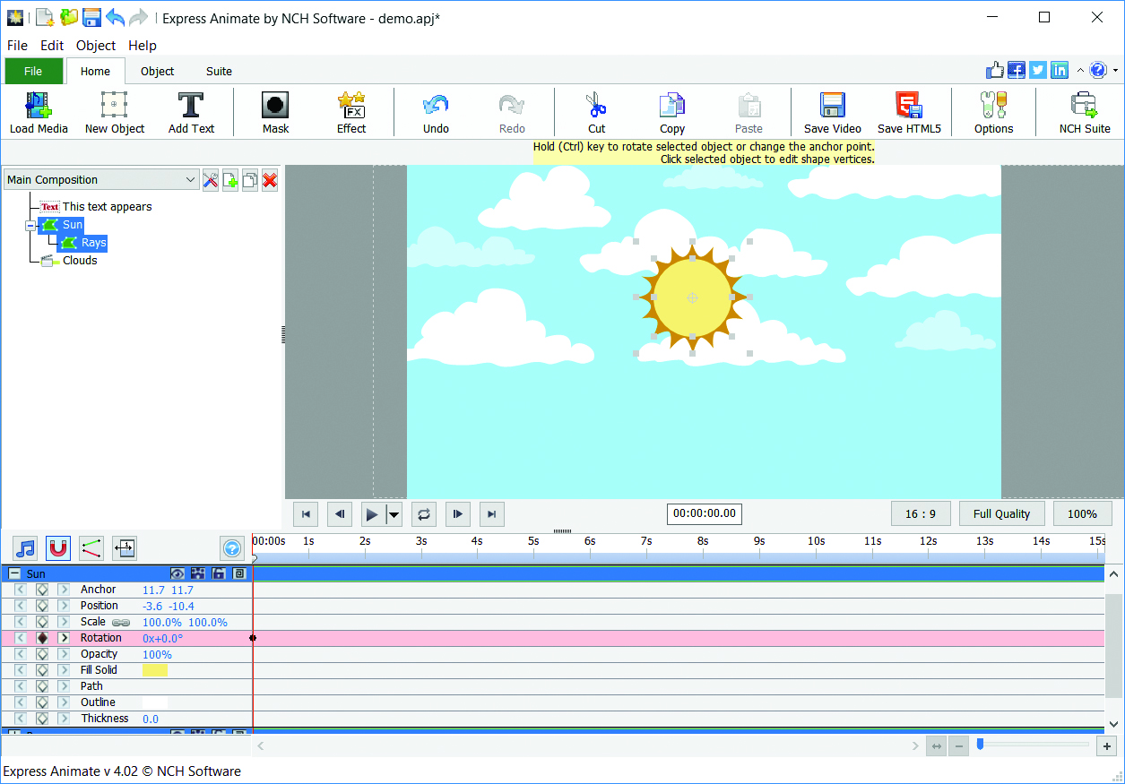Collapse the Sun node in object tree

click(31, 225)
